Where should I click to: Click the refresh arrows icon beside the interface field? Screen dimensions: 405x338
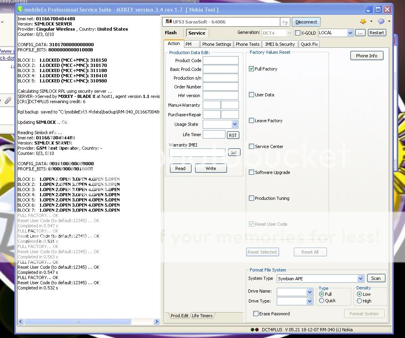(285, 22)
